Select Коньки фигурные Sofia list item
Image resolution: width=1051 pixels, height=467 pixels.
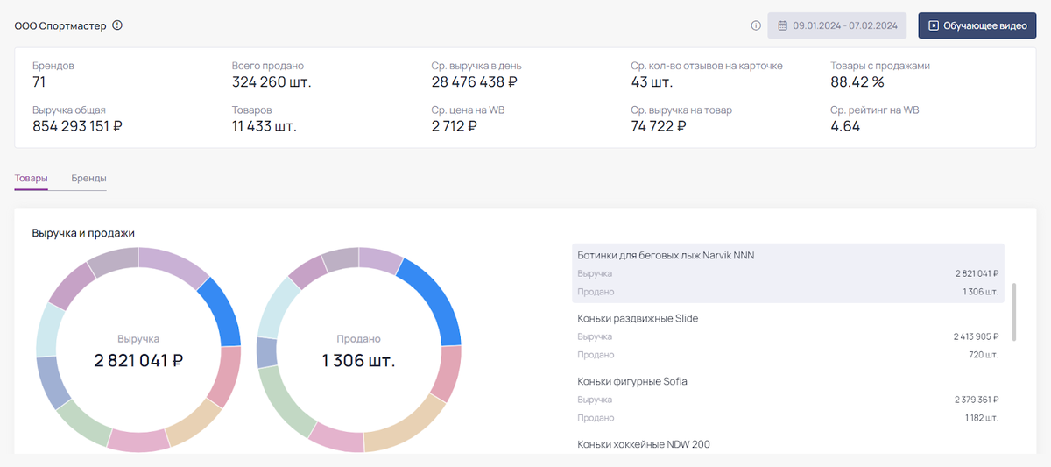(788, 400)
